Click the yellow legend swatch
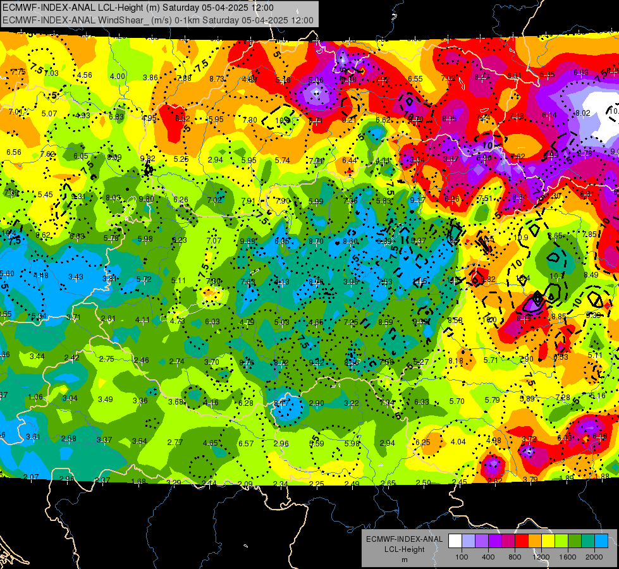The image size is (619, 569). coord(549,541)
